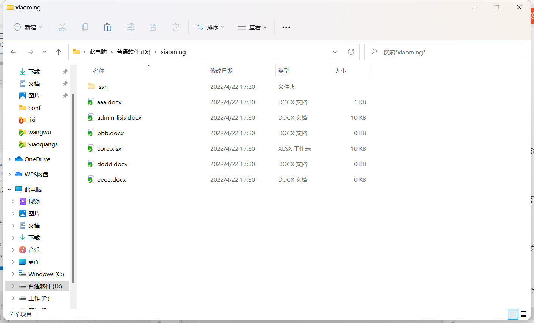Click the XLSX 工作表 type cell

pos(294,148)
